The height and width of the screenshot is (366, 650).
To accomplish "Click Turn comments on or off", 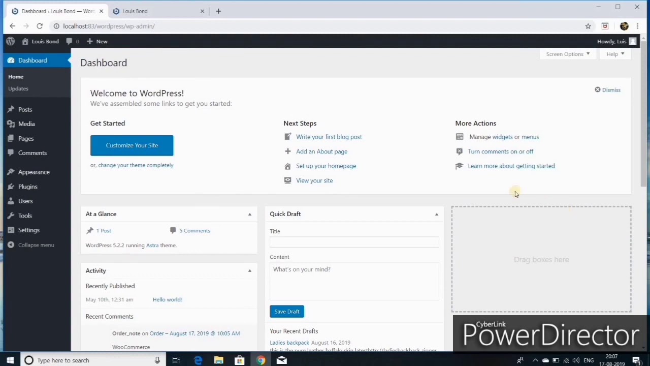I will coord(501,151).
